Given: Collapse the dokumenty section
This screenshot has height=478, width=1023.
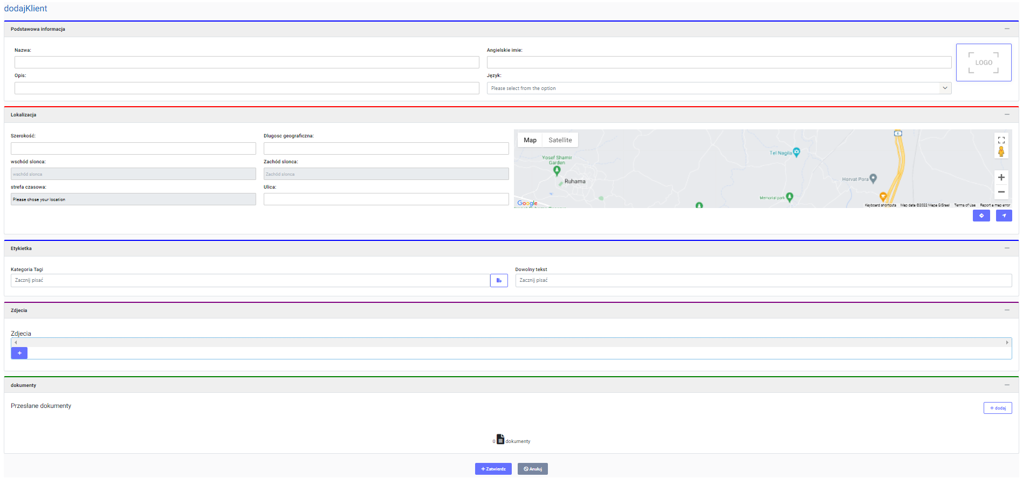Looking at the screenshot, I should pyautogui.click(x=1007, y=385).
